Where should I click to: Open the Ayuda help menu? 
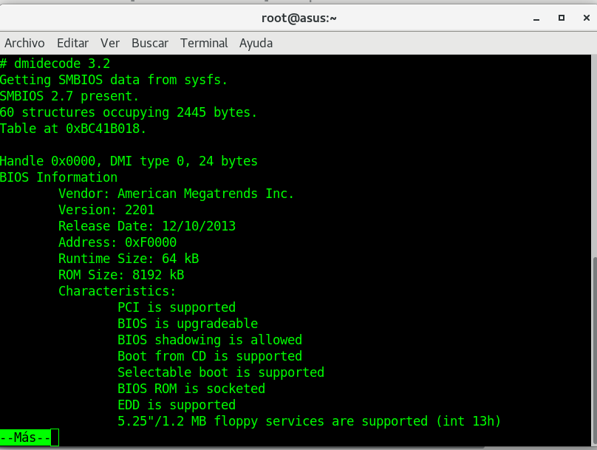(256, 43)
